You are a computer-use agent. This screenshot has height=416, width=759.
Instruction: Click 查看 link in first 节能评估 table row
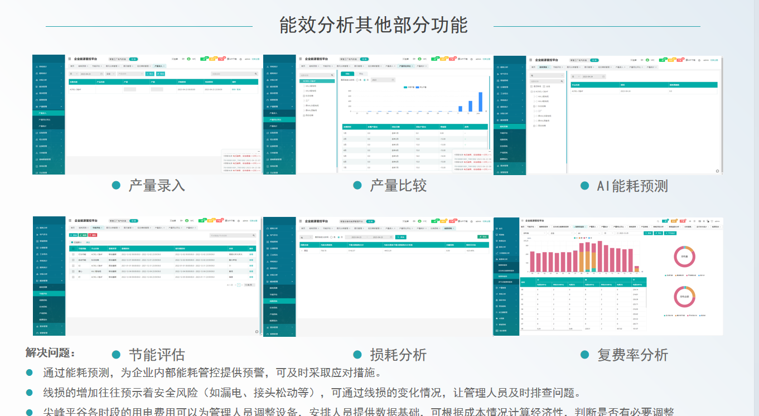pos(251,254)
